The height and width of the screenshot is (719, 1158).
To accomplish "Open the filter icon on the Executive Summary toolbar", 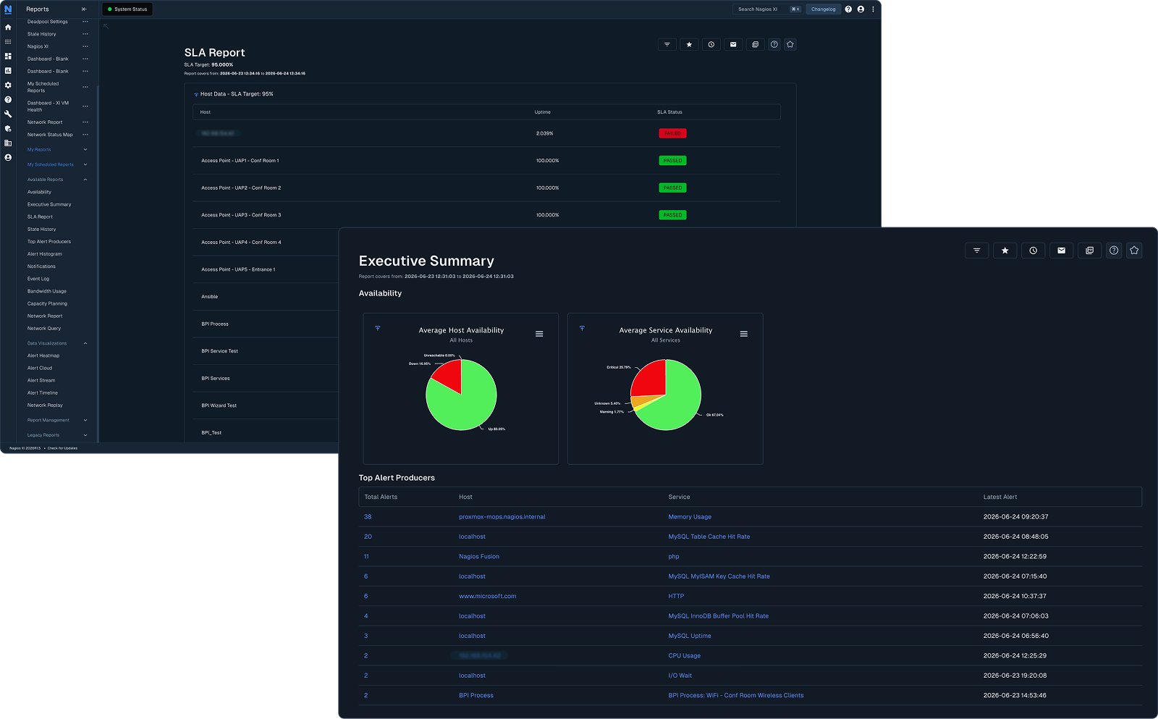I will pos(976,251).
